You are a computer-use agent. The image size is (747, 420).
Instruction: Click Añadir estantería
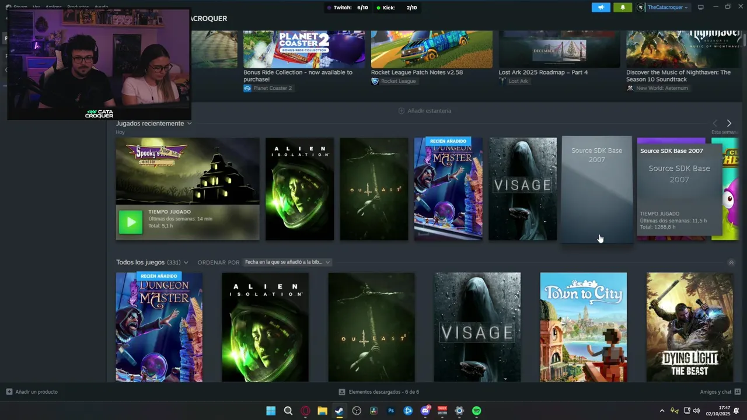click(429, 111)
